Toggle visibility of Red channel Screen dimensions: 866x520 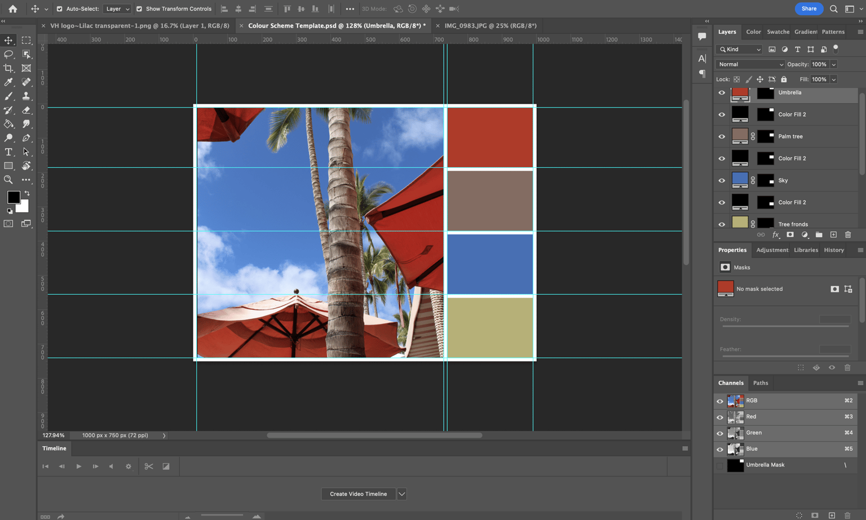(x=720, y=417)
